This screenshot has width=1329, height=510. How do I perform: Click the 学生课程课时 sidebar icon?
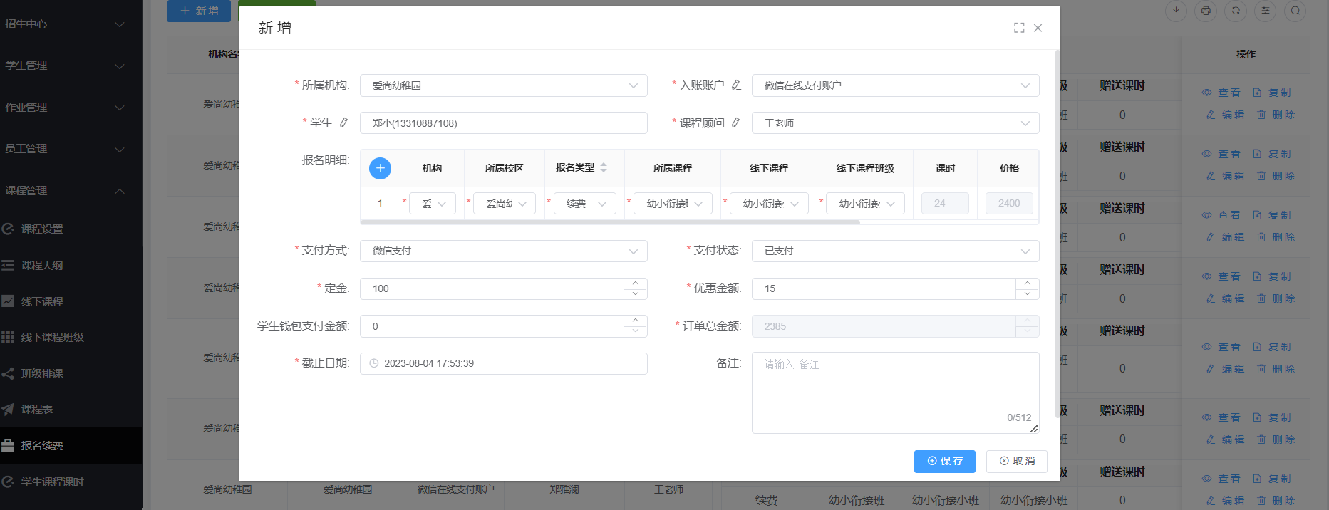pyautogui.click(x=8, y=482)
